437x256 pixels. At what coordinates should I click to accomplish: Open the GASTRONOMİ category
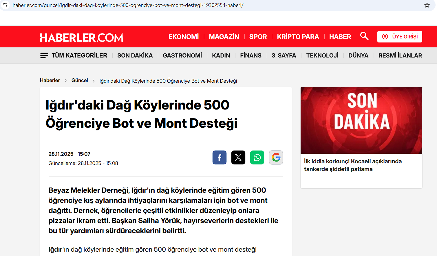(x=182, y=55)
